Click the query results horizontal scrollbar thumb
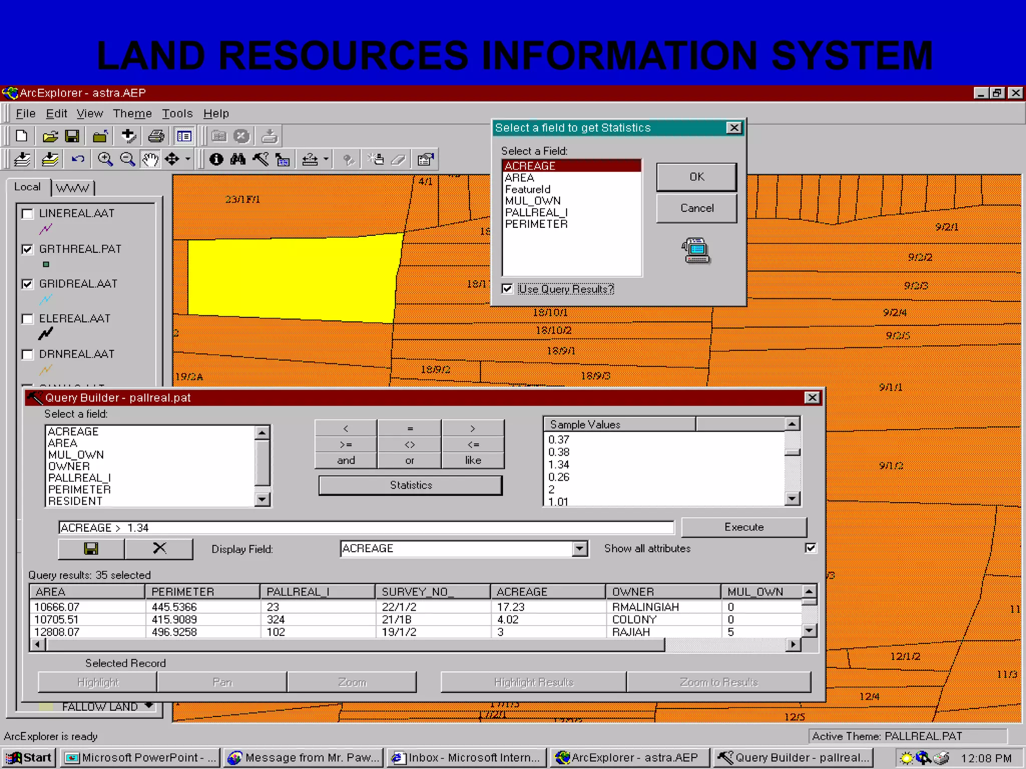 point(355,644)
